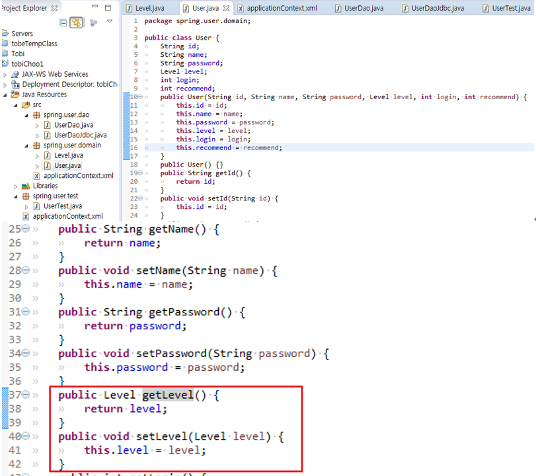This screenshot has height=476, width=536.
Task: Click the Deployment Descriptor icon
Action: pos(15,84)
